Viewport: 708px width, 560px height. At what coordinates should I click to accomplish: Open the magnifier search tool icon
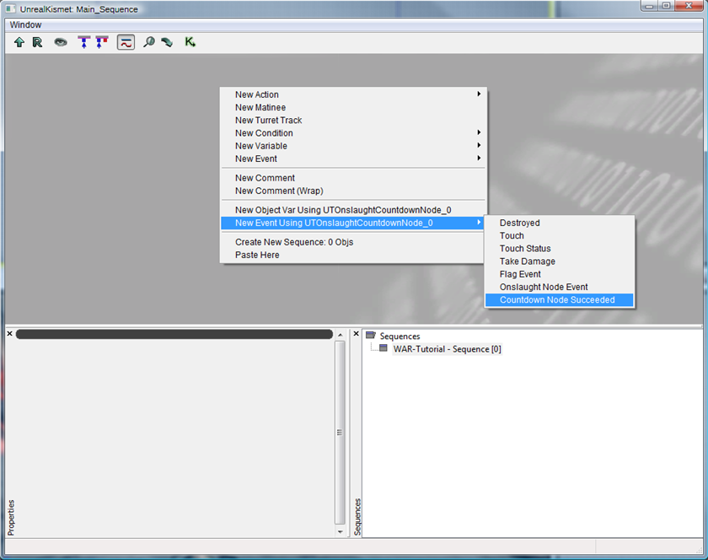coord(149,42)
